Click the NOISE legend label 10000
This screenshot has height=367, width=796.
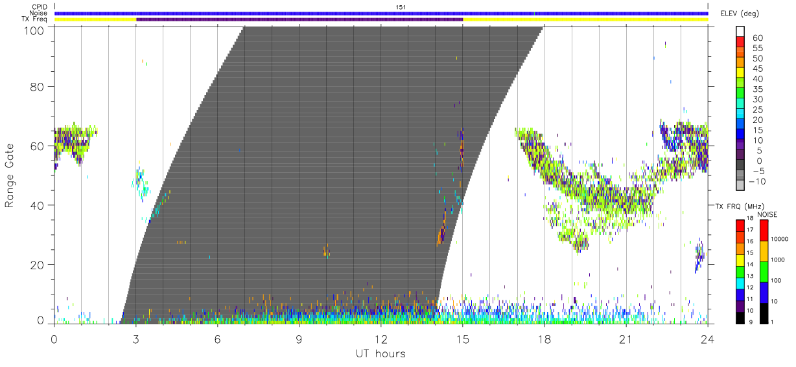pos(780,239)
